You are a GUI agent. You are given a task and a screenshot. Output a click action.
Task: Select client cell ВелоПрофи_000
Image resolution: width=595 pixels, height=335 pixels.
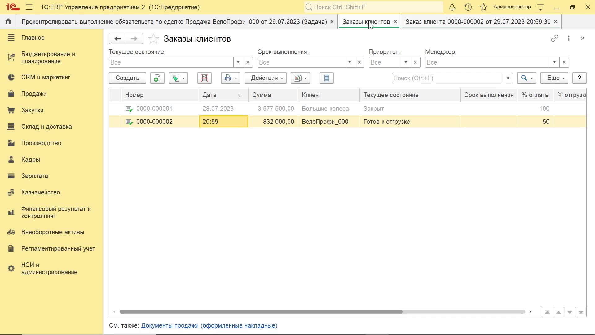point(328,122)
